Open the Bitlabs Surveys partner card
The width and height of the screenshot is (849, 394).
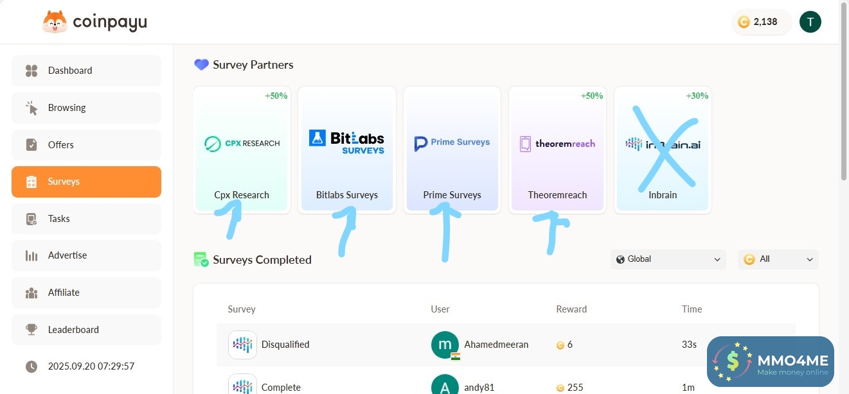coord(347,150)
